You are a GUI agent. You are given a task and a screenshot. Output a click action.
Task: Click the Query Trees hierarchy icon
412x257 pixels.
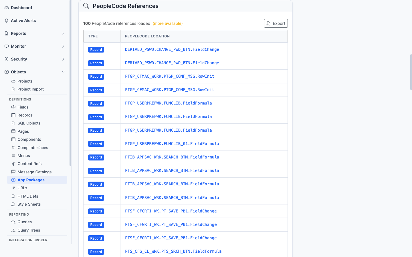(13, 230)
